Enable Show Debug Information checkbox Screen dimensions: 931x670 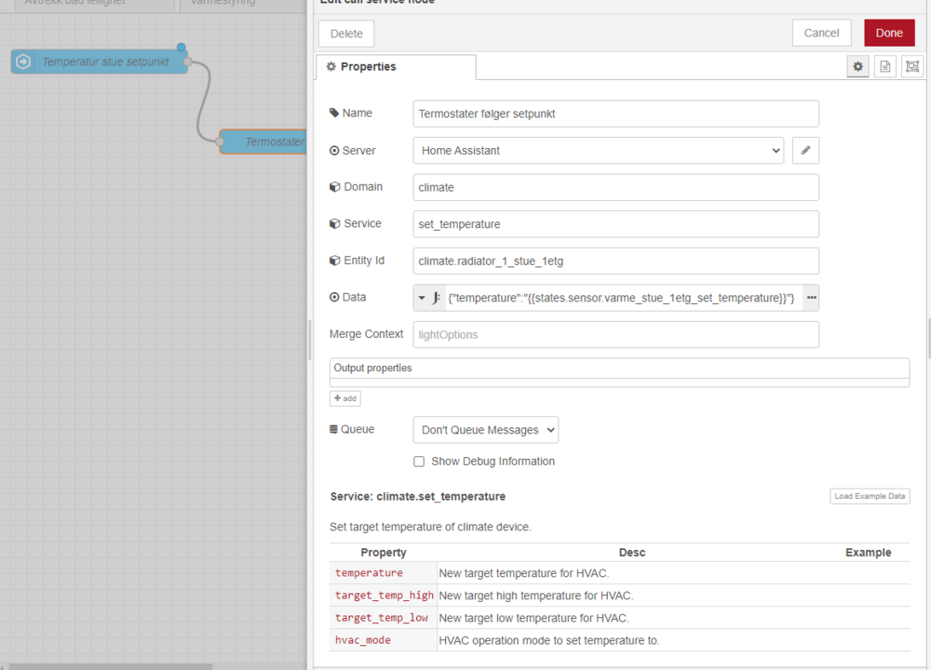pyautogui.click(x=419, y=462)
